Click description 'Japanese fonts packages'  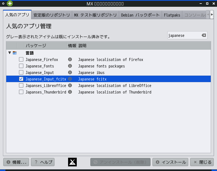pos(101,66)
